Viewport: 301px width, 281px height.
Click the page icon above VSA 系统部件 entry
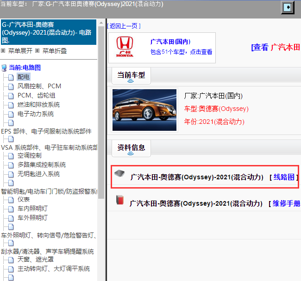[x=11, y=139]
